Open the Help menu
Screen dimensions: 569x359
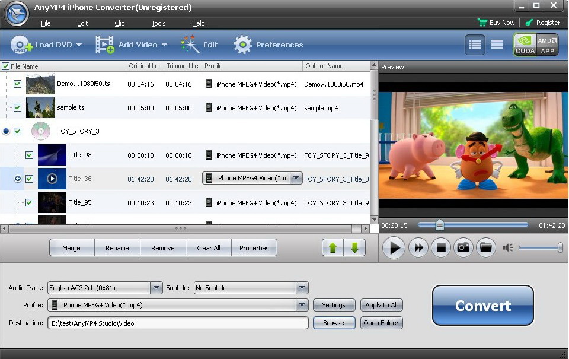[198, 23]
